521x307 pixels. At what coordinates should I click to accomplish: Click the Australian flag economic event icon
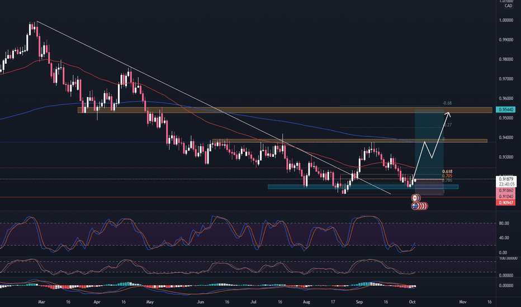414,206
